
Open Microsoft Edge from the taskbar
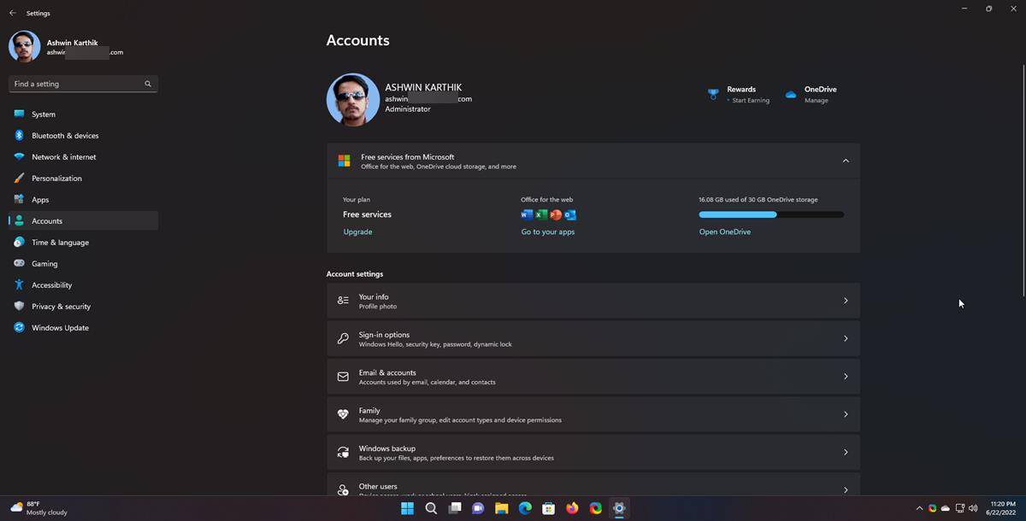[x=524, y=508]
